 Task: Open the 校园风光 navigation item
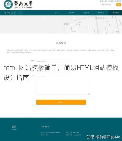click(101, 13)
